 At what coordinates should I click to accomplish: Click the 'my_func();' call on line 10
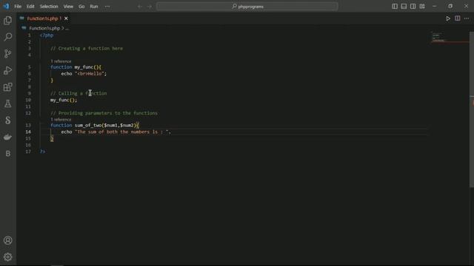pyautogui.click(x=64, y=100)
